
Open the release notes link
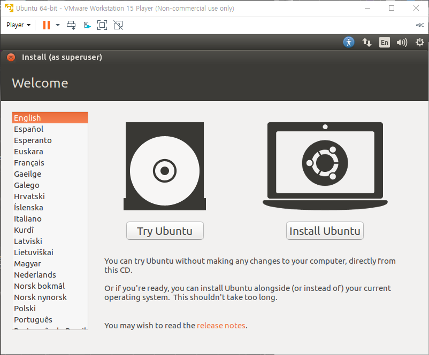[x=221, y=326]
